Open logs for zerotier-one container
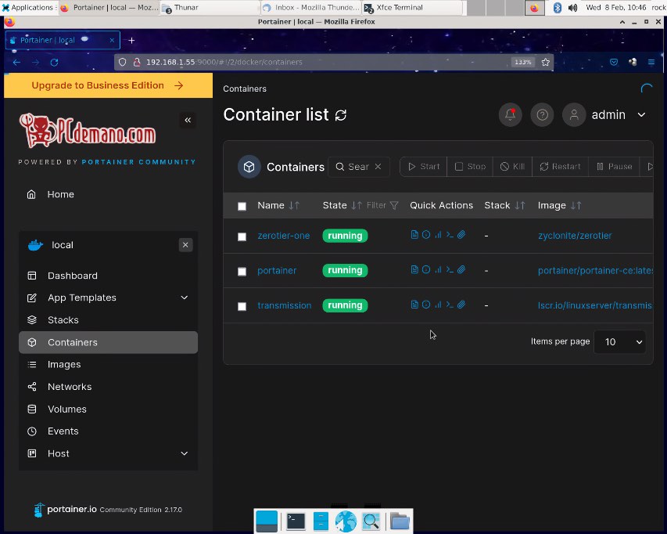Viewport: 667px width, 534px height. tap(414, 235)
